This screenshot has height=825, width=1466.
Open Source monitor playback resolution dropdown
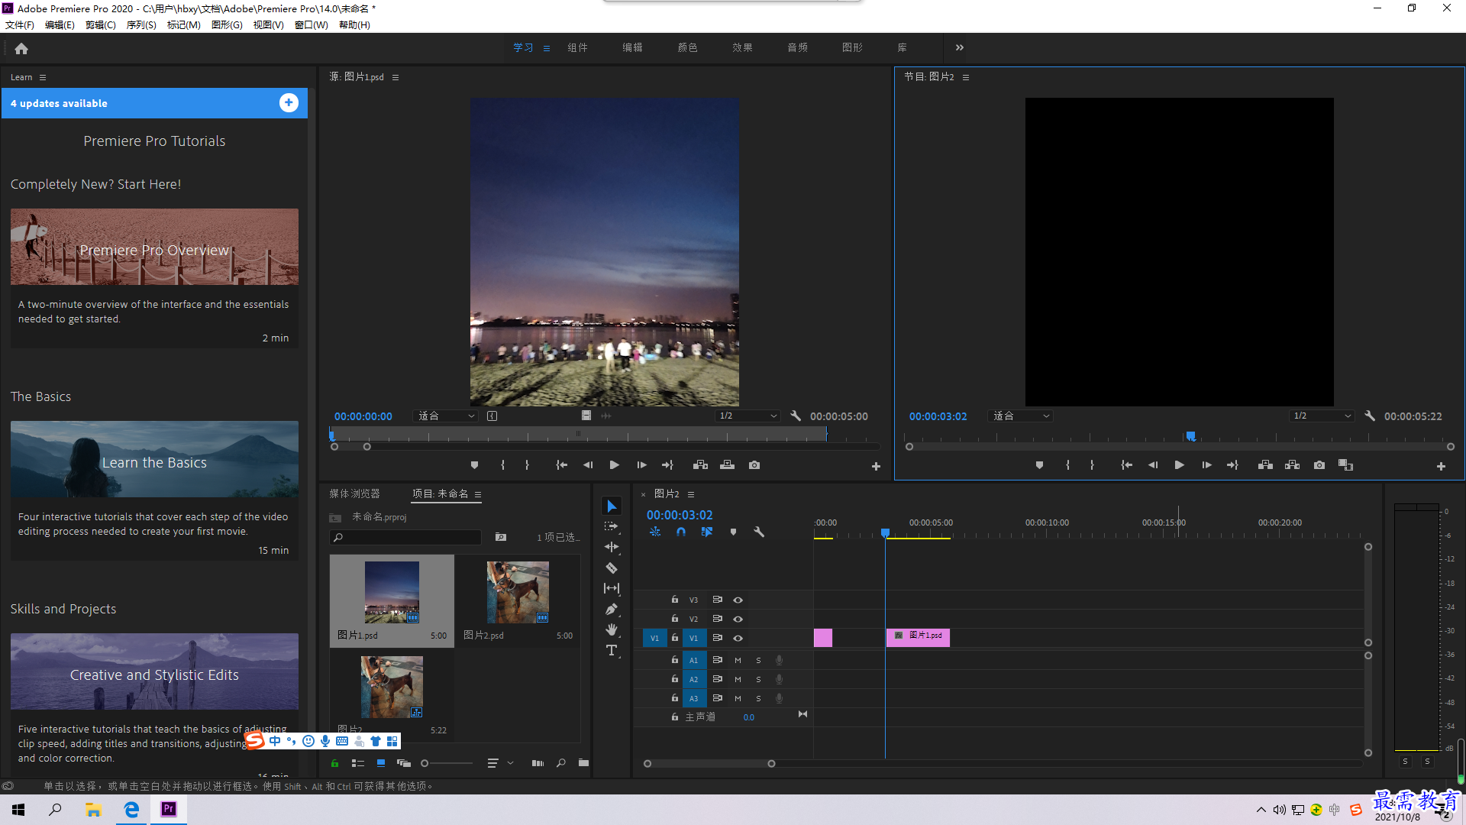[748, 416]
